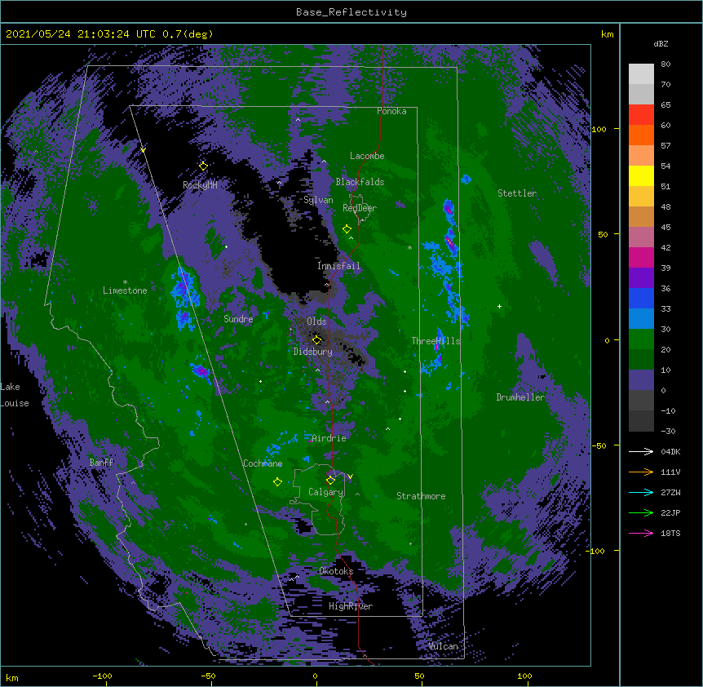
Task: Click the Ponoka label
Action: (x=391, y=111)
